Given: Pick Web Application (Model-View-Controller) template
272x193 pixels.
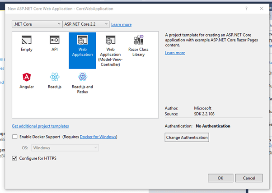Looking at the screenshot, I should [x=110, y=51].
